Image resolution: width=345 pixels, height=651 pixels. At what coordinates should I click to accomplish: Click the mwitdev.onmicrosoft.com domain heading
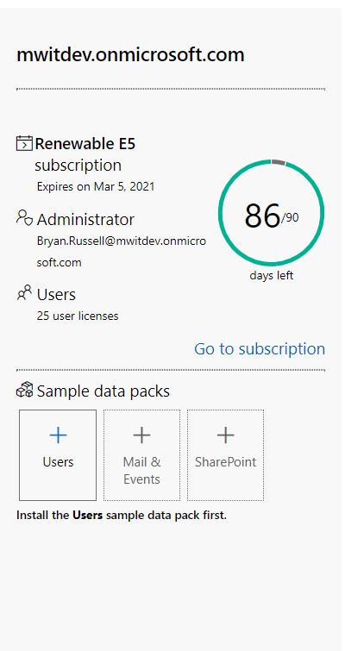click(130, 55)
